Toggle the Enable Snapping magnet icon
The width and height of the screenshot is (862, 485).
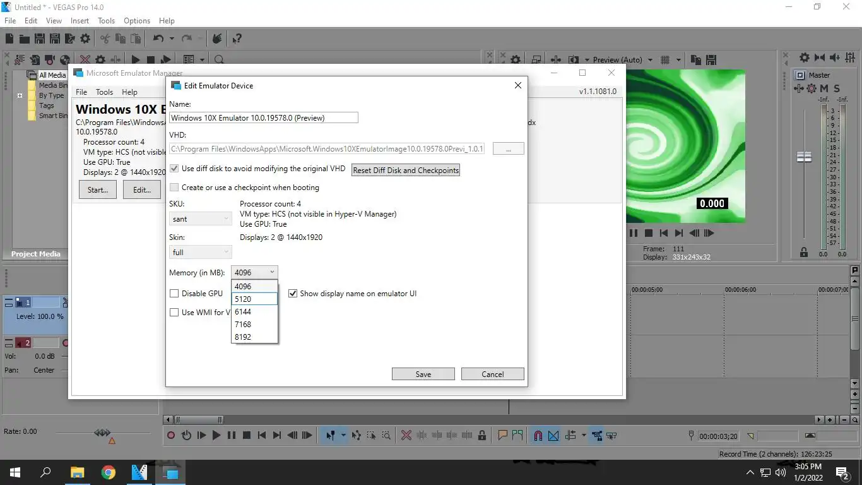click(x=538, y=435)
